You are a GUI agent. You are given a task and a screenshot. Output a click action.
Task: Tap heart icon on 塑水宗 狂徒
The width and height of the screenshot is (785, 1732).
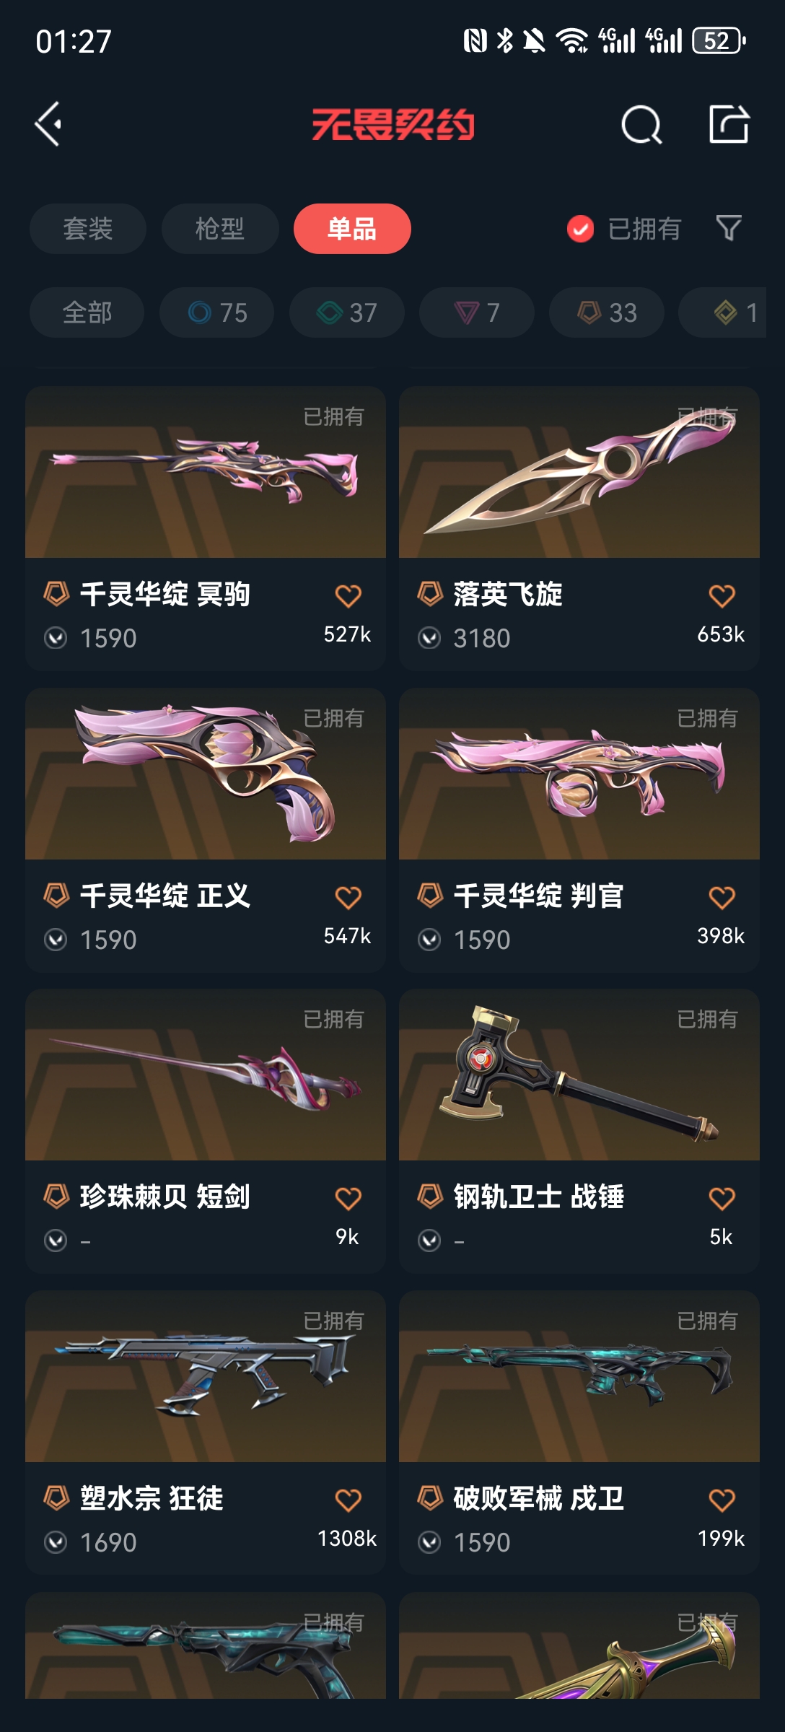point(348,1500)
